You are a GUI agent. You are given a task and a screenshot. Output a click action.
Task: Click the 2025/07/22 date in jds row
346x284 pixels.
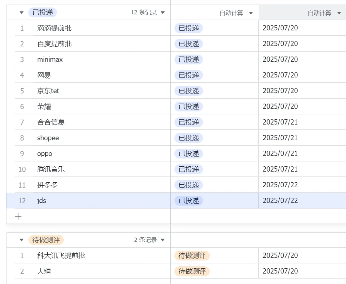(x=280, y=200)
